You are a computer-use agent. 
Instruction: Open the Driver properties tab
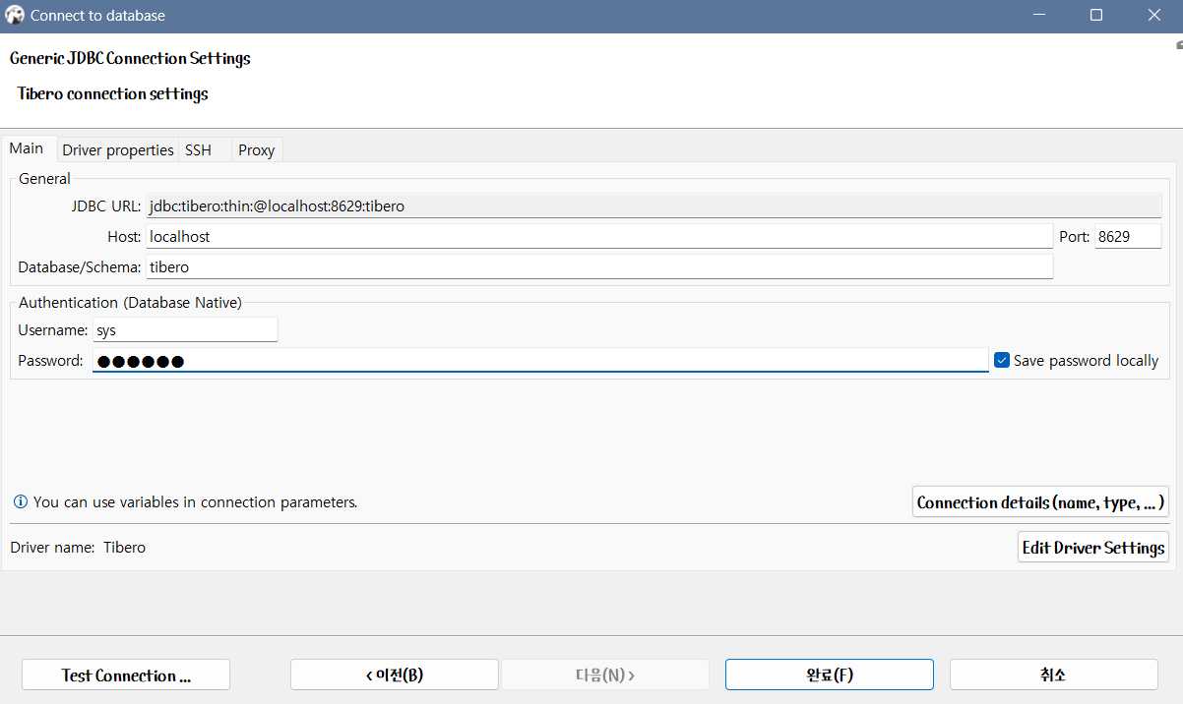point(118,150)
